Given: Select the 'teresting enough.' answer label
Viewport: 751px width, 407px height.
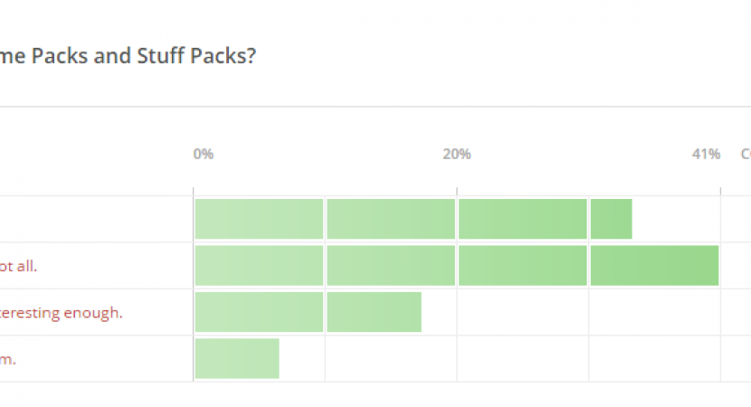Looking at the screenshot, I should tap(62, 313).
